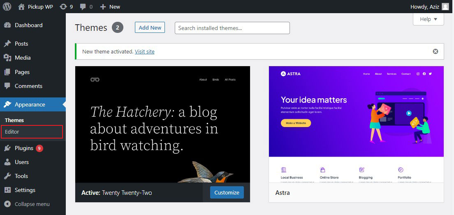Open the updates icon showing 9
Viewport: 454px width, 215px height.
tap(63, 7)
